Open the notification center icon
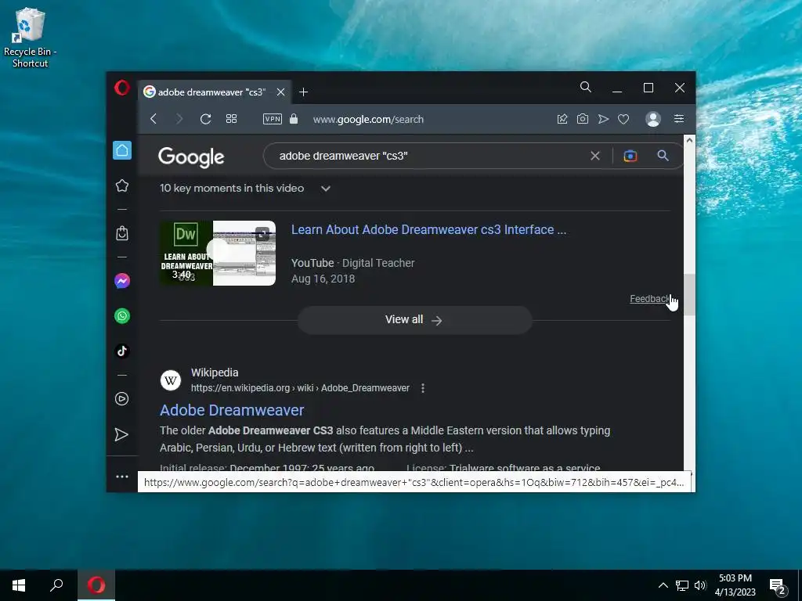This screenshot has width=802, height=601. (x=778, y=585)
